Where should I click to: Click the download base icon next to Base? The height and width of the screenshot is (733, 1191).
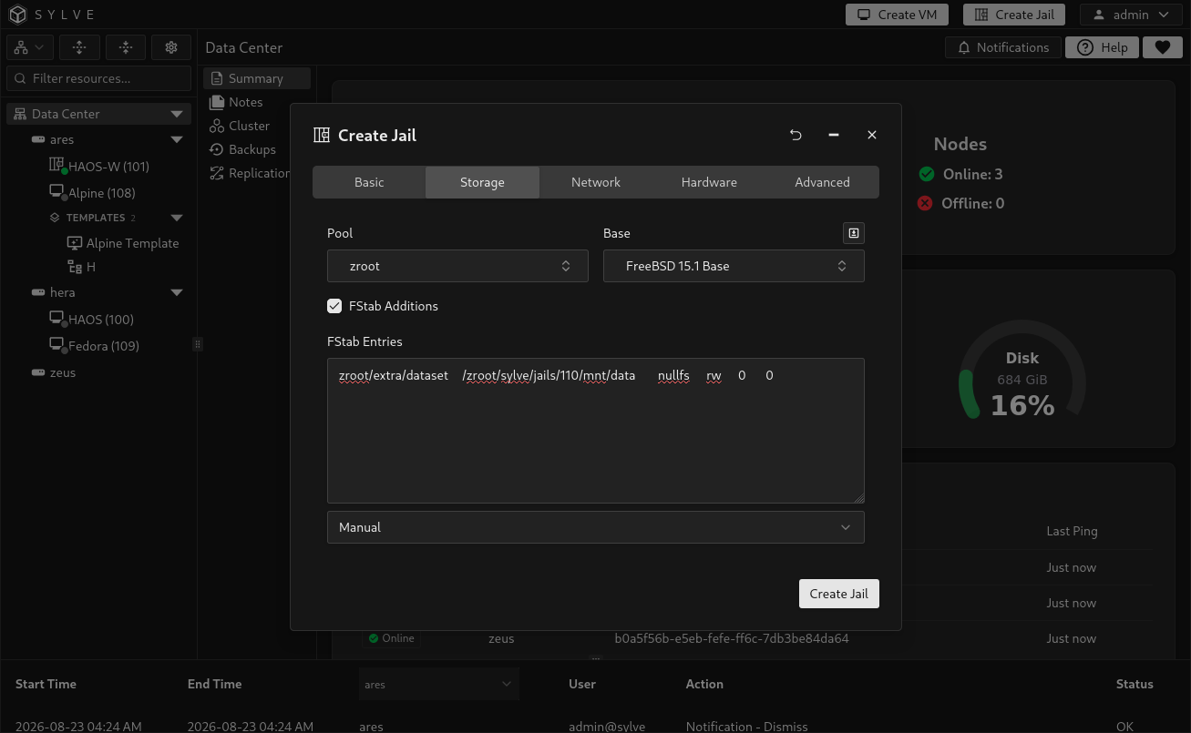854,233
